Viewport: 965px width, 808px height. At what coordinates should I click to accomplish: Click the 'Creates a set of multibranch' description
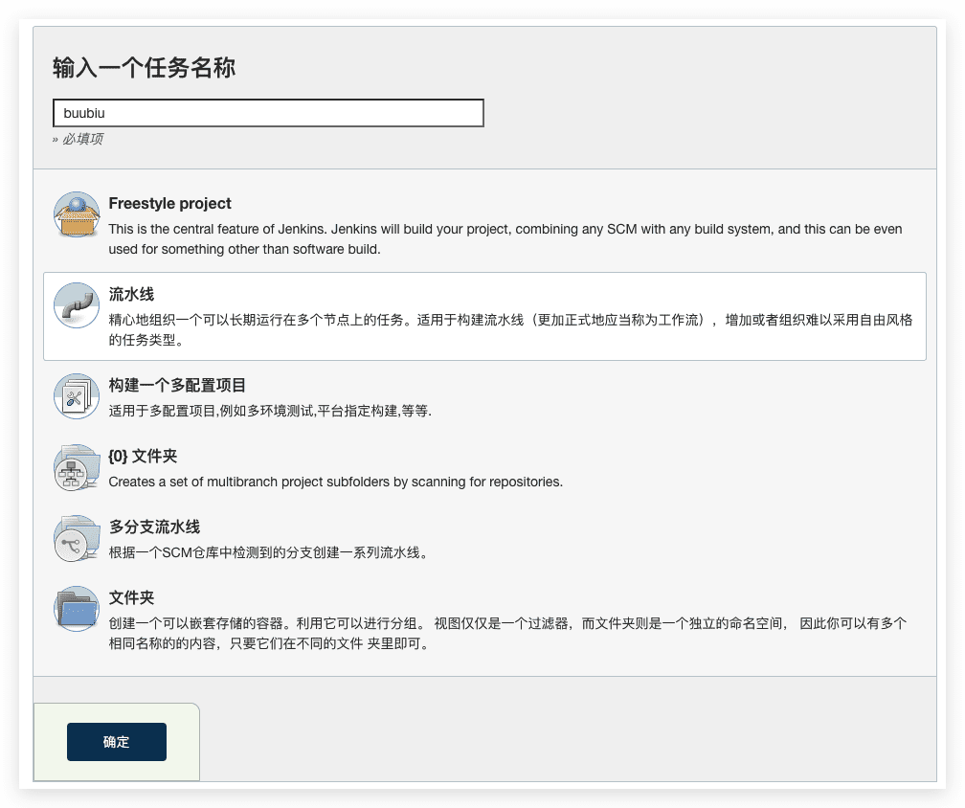(335, 483)
